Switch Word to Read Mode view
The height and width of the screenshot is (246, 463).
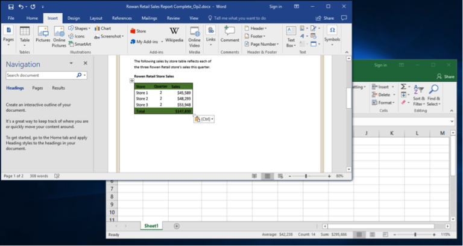pyautogui.click(x=254, y=176)
